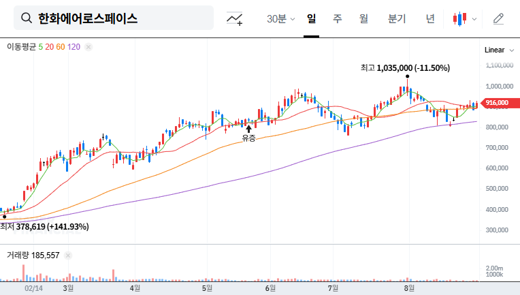Click the 최고 1,035,000 high point label
This screenshot has height=295, width=520.
405,68
